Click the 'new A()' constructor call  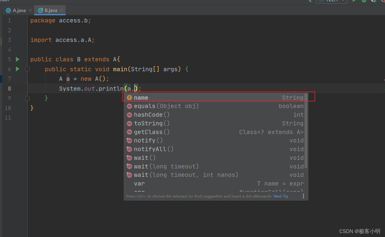[93, 79]
